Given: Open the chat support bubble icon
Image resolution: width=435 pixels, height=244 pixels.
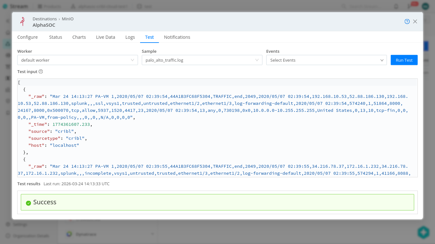Looking at the screenshot, I should (x=423, y=232).
